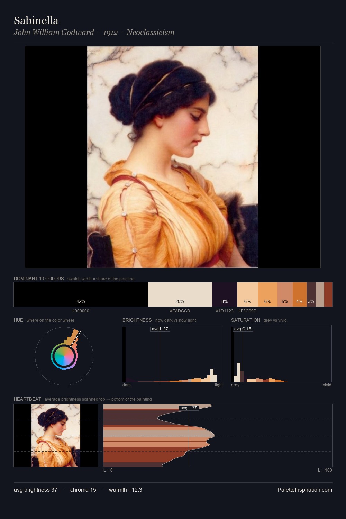This screenshot has height=519, width=346.
Task: Click 'avg L 37' marker in Brightness histogram
Action: [x=160, y=329]
